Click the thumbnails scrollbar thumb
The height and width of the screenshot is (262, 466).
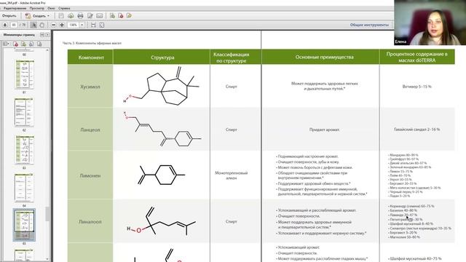click(x=47, y=214)
